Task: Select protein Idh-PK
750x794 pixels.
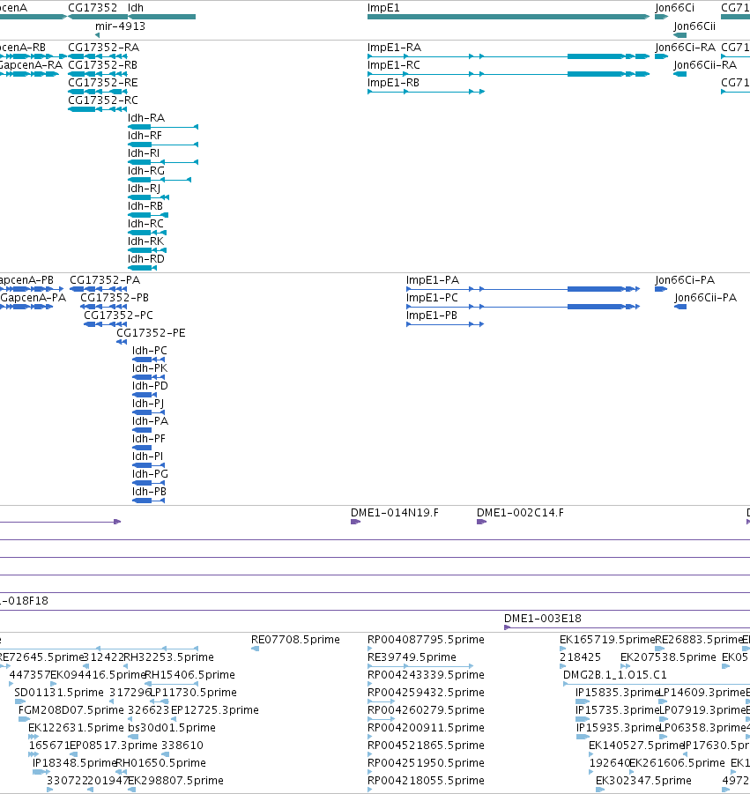Action: point(150,368)
